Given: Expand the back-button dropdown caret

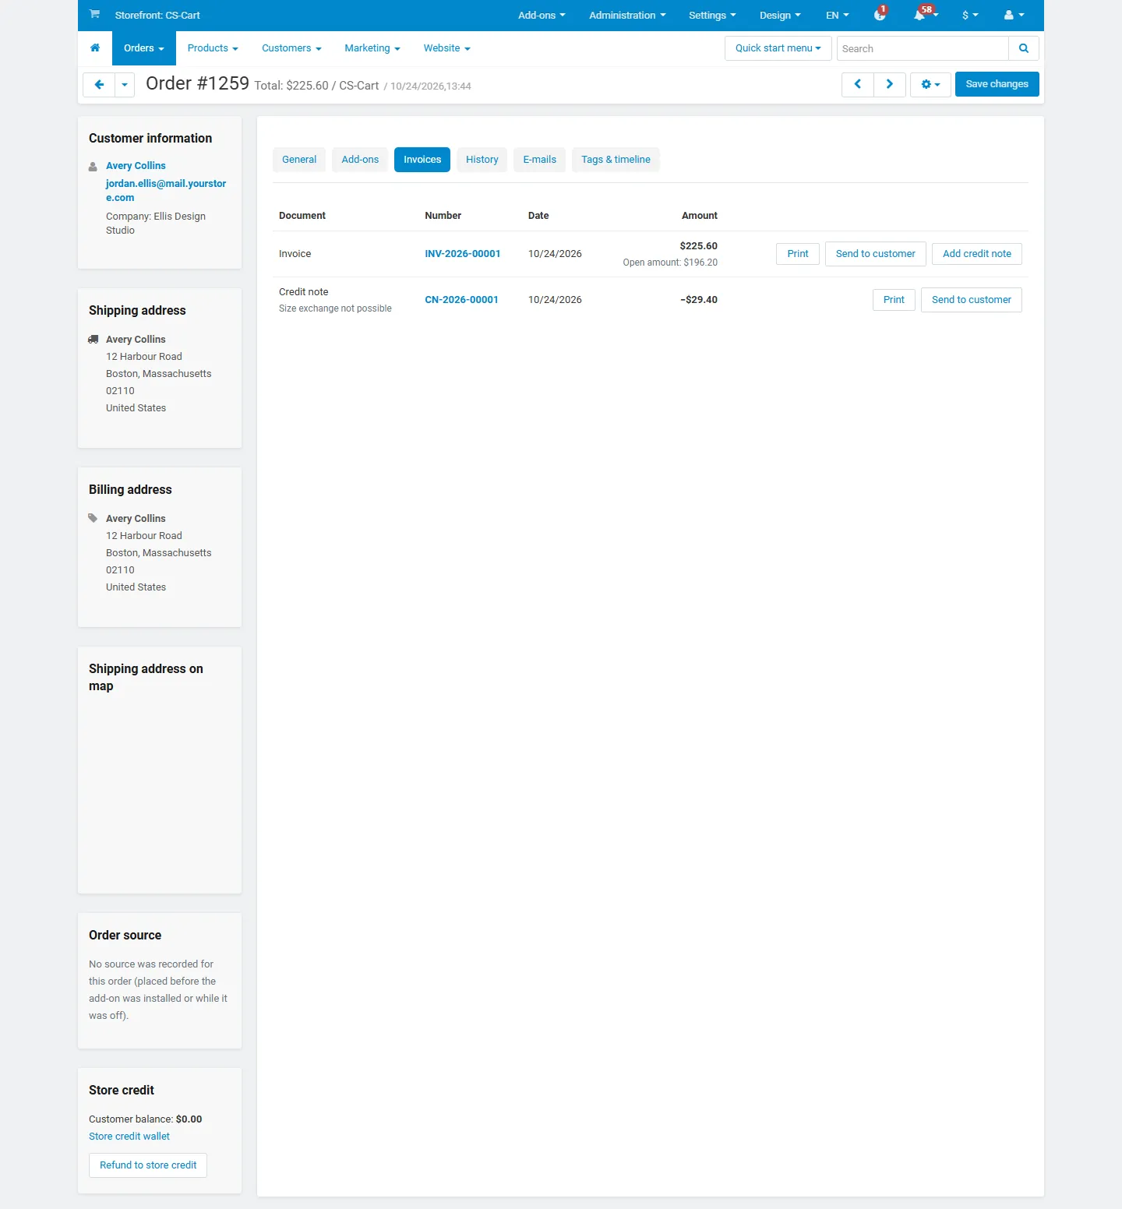Looking at the screenshot, I should pos(125,84).
